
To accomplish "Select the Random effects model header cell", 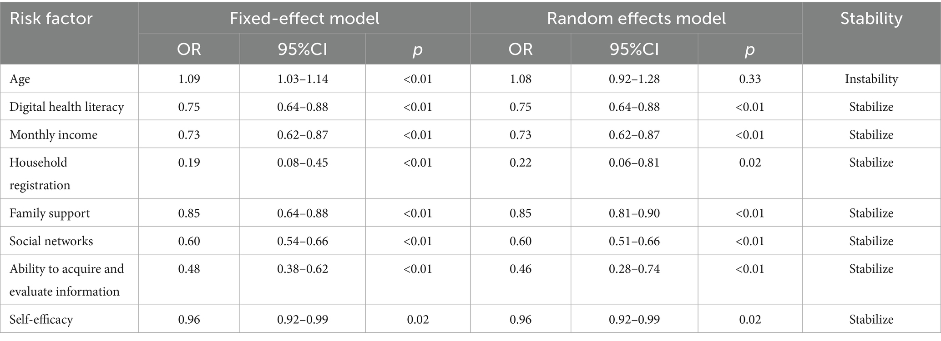I will coord(636,19).
